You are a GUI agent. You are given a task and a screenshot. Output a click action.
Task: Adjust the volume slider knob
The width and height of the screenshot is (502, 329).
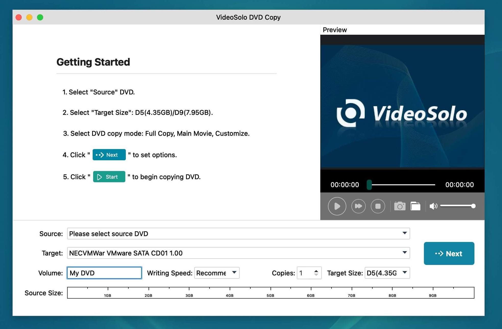tap(473, 206)
